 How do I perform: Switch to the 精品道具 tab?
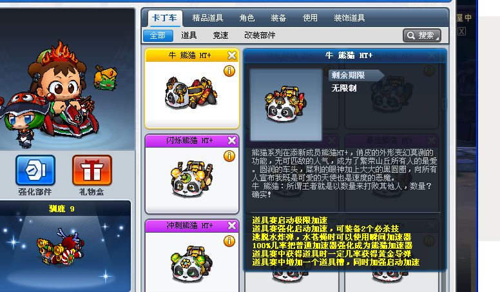click(207, 18)
